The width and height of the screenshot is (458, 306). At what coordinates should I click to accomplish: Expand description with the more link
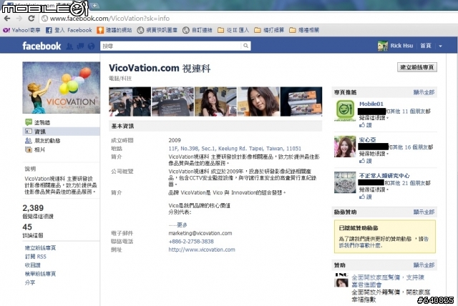point(182,225)
